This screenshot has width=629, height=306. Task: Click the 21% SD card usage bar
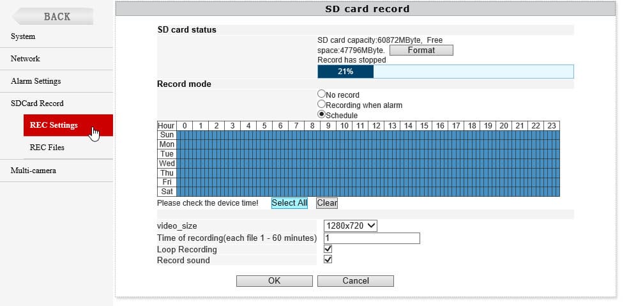pos(445,72)
